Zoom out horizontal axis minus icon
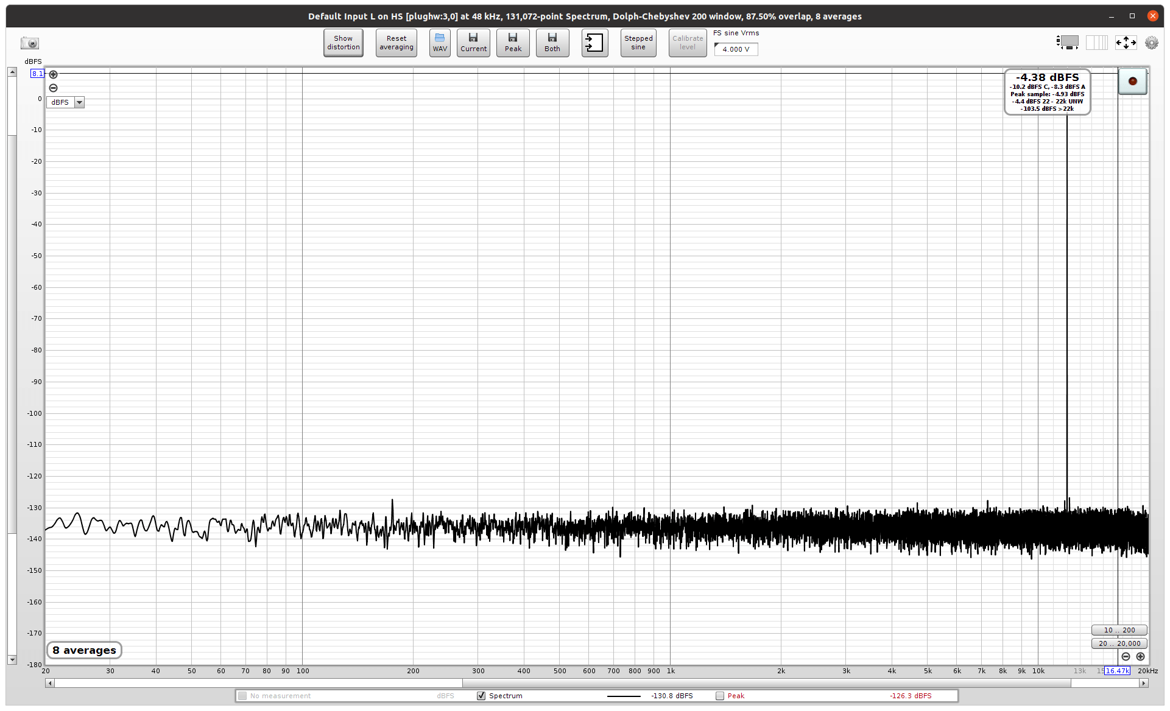The image size is (1170, 711). pyautogui.click(x=1126, y=656)
